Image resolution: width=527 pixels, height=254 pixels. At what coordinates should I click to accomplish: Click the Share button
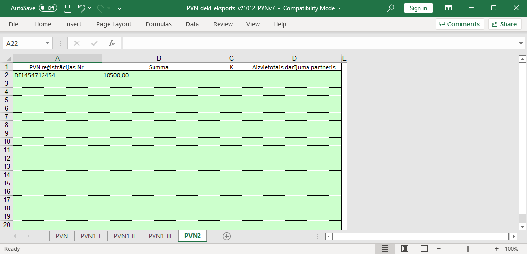point(505,24)
